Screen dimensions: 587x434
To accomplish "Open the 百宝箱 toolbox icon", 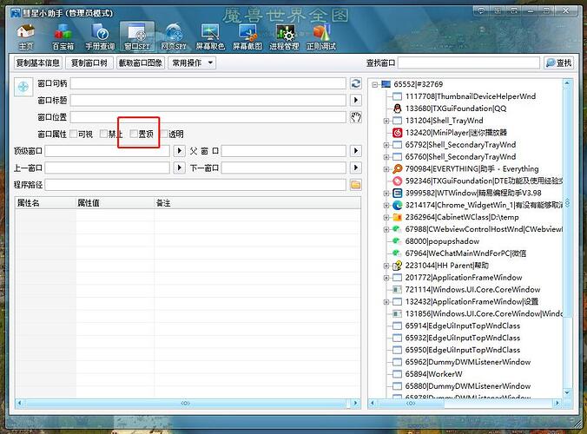I will [63, 36].
